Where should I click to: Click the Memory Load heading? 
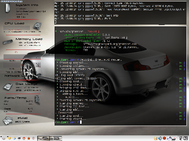[29, 39]
